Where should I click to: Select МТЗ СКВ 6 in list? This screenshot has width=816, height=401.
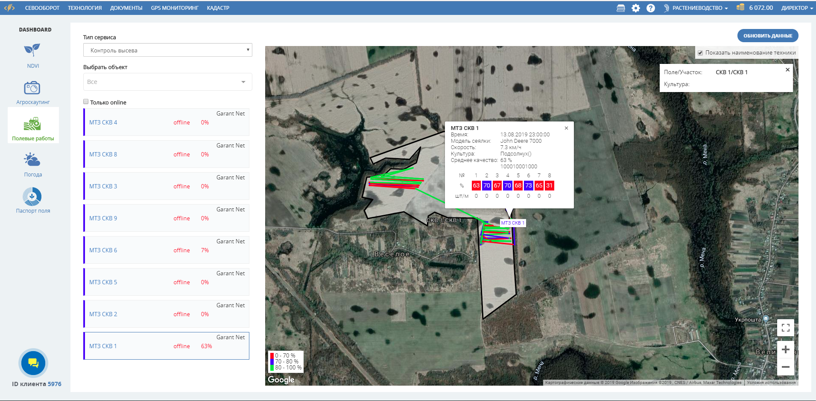tap(103, 250)
